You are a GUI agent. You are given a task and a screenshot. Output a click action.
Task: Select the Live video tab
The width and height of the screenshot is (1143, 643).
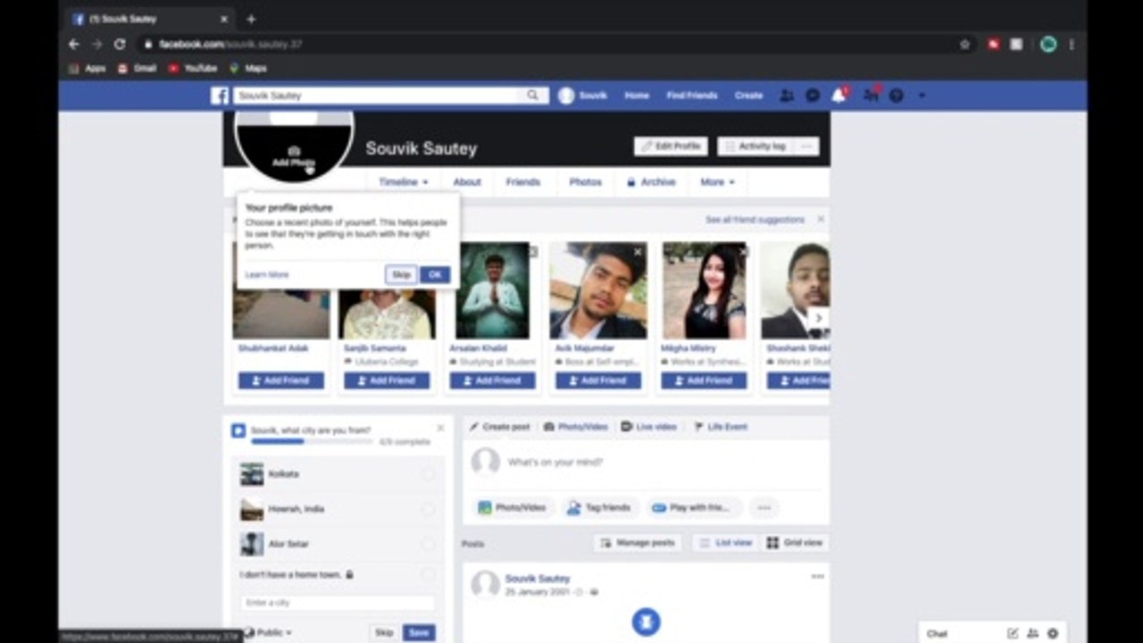tap(649, 427)
